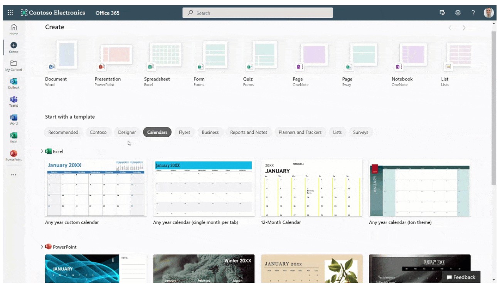Launch PowerPoint from the sidebar
Viewport: 500px width, 289px height.
tap(13, 156)
